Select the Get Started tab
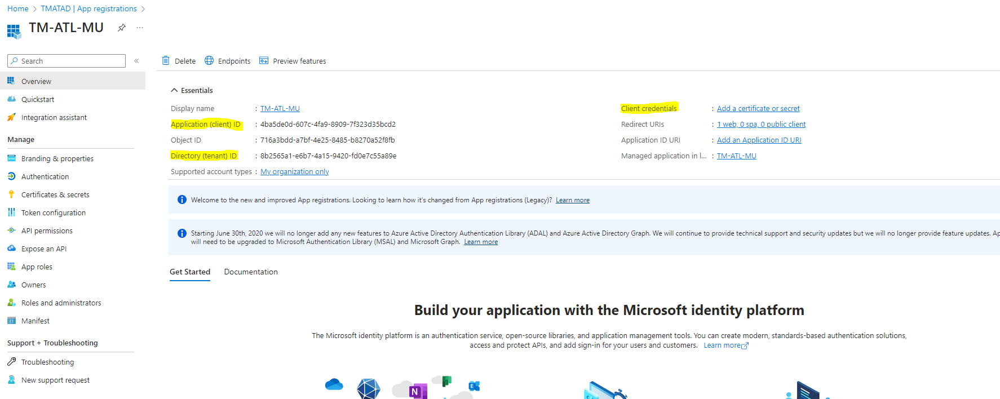 click(190, 272)
